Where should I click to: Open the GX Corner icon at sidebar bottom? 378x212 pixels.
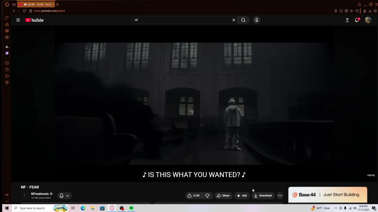tap(7, 195)
